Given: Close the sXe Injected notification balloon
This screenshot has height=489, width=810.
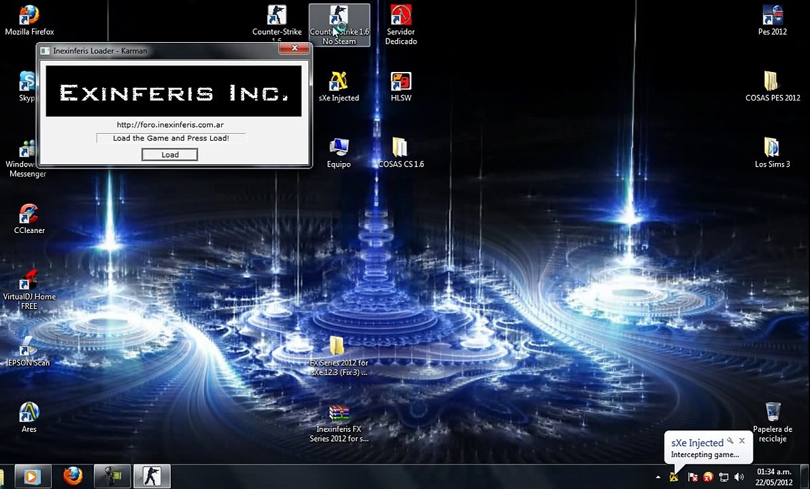Looking at the screenshot, I should click(742, 441).
